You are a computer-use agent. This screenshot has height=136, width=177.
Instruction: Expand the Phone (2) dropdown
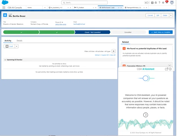[63, 22]
